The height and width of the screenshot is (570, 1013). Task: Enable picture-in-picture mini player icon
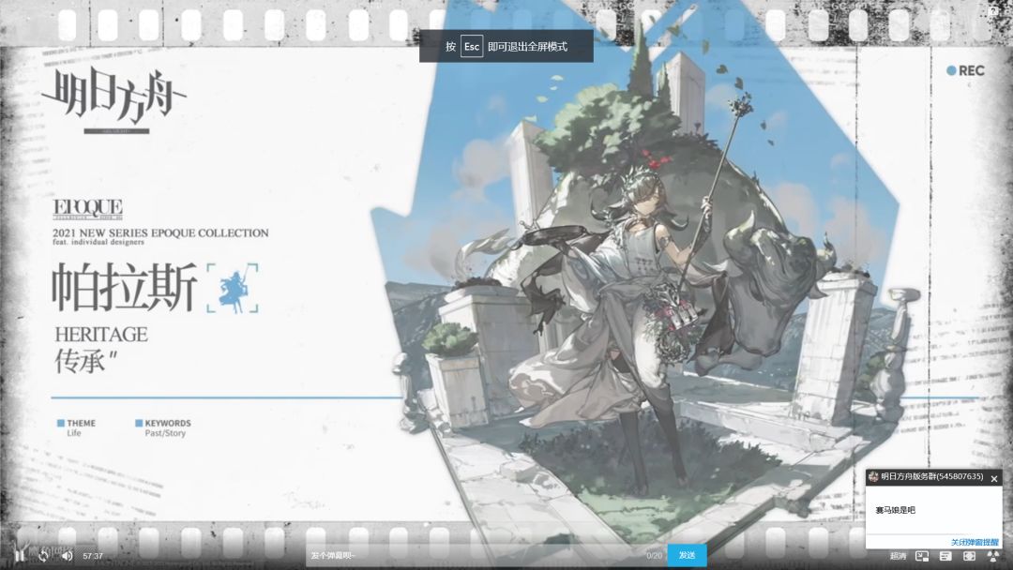(x=922, y=556)
